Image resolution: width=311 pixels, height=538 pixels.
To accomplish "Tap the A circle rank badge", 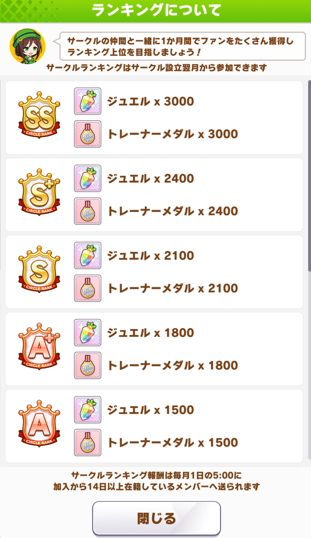I will (x=39, y=424).
